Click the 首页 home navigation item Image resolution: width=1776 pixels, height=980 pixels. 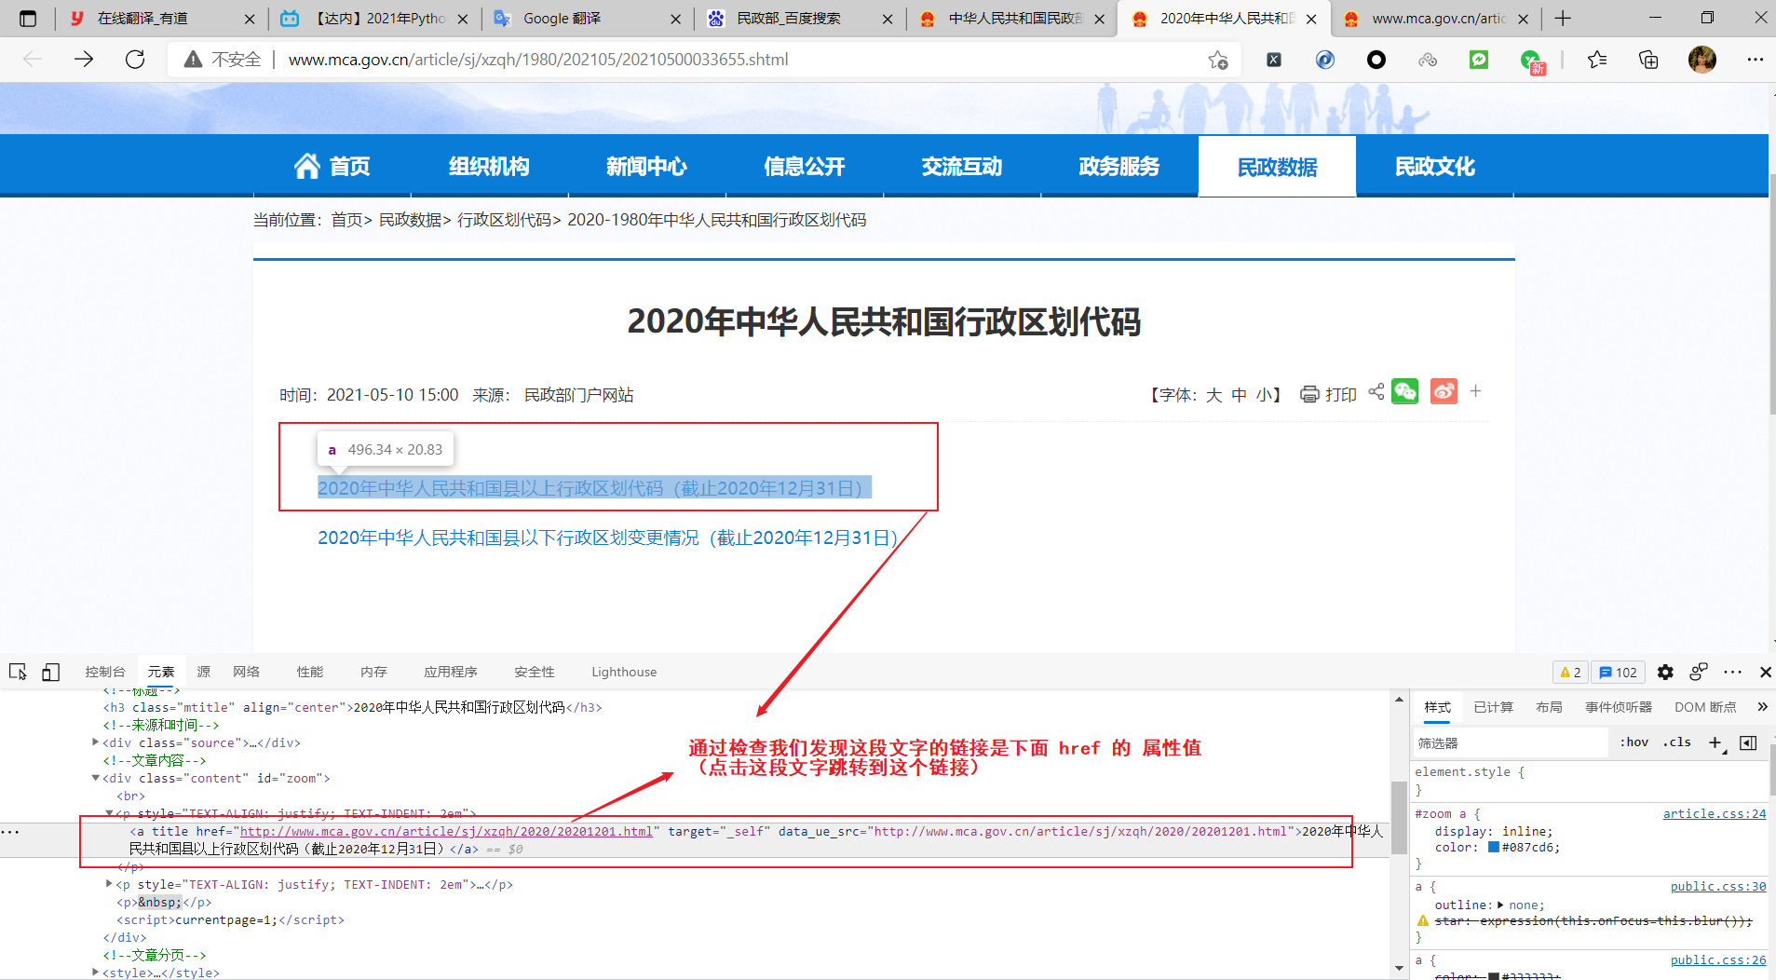point(332,166)
